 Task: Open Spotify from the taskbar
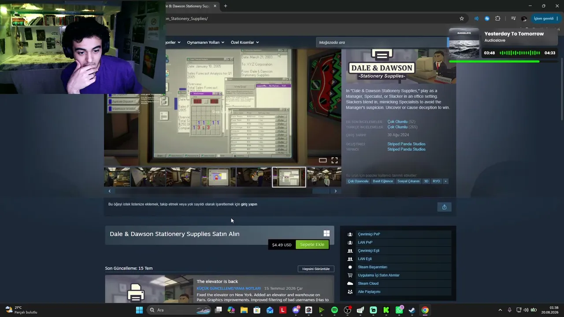(x=334, y=310)
